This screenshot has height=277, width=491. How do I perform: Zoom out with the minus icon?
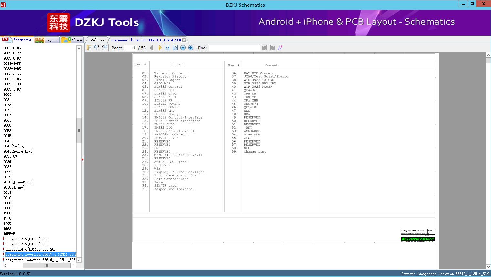coord(183,48)
